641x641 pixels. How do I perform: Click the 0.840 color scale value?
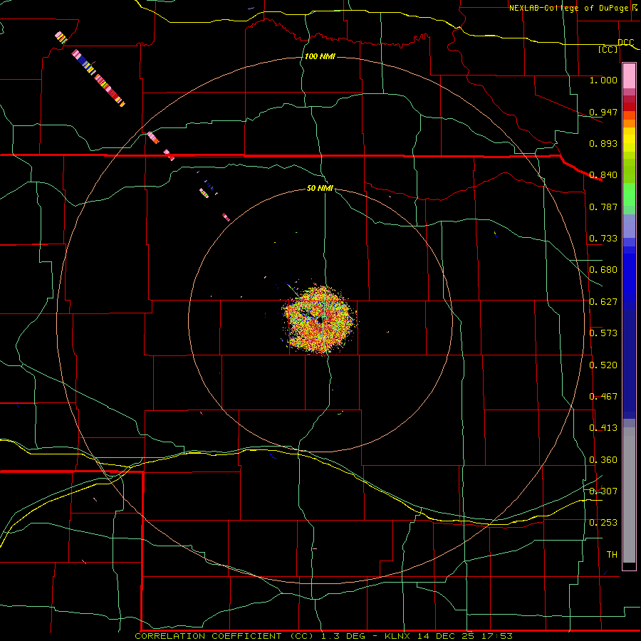coord(603,175)
